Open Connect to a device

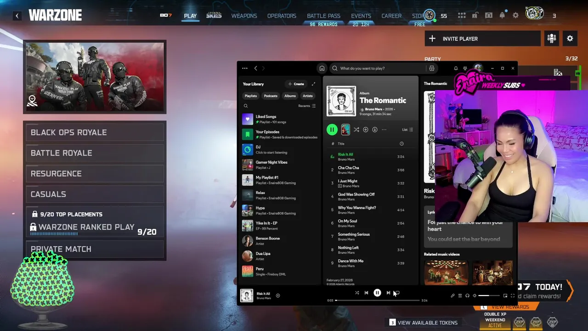coord(467,296)
